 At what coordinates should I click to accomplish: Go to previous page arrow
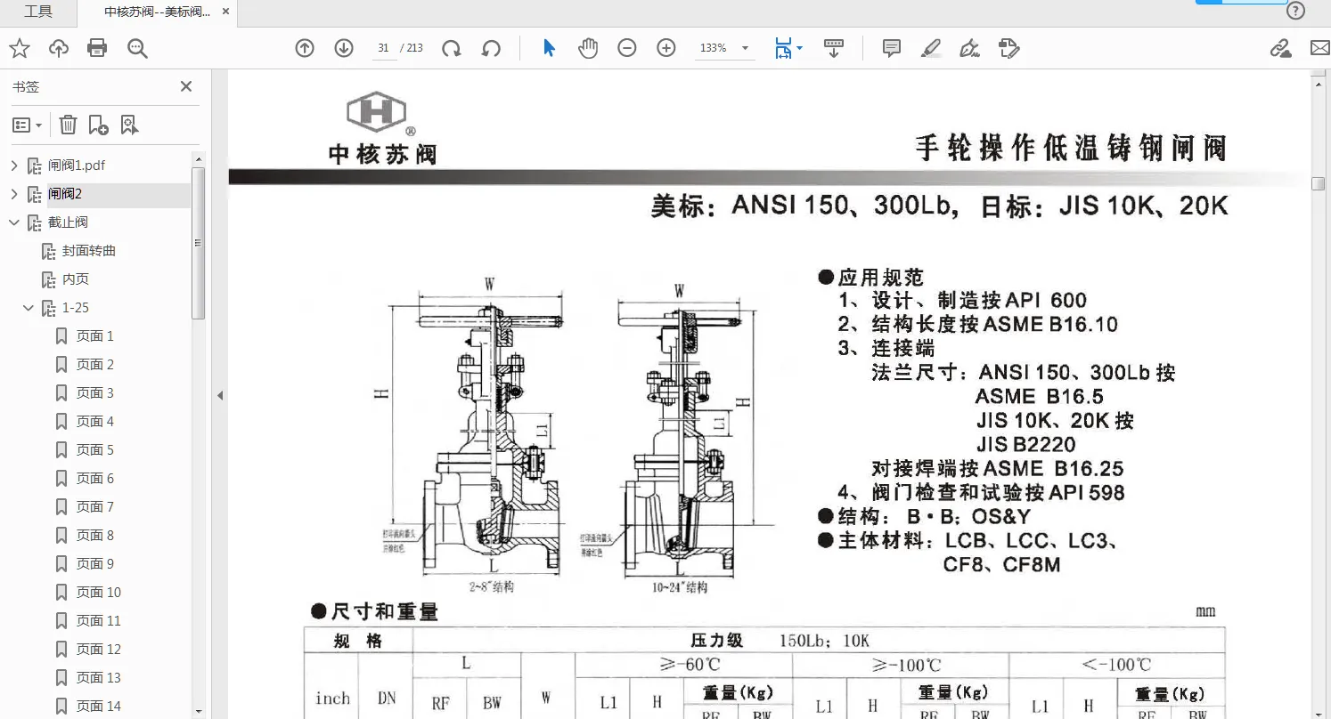(x=305, y=48)
